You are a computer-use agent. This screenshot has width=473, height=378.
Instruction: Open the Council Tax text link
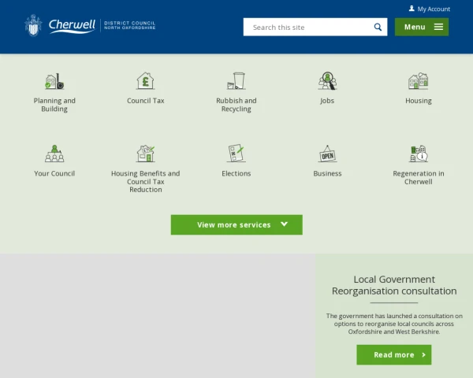(145, 101)
